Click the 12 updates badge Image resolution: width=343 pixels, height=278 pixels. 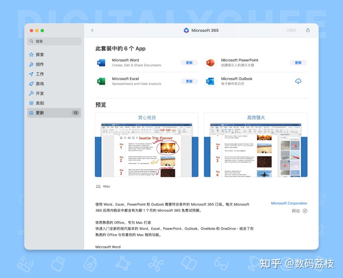(75, 113)
